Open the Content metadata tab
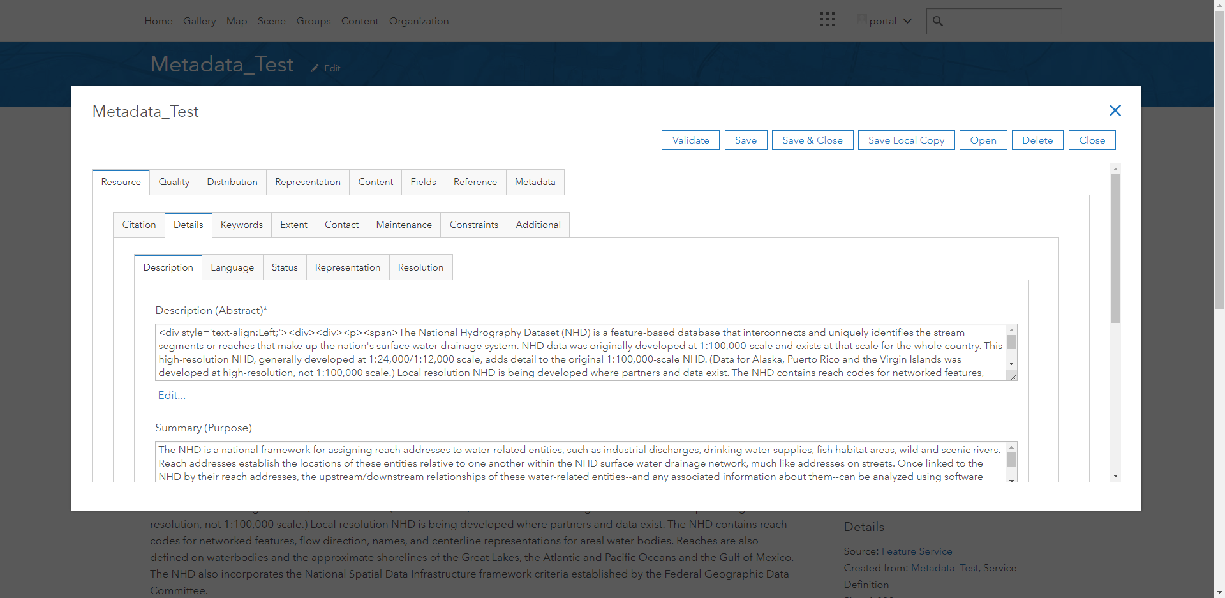This screenshot has width=1225, height=598. 375,182
